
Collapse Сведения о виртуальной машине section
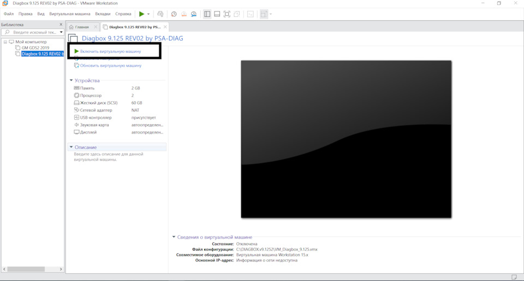click(x=174, y=237)
